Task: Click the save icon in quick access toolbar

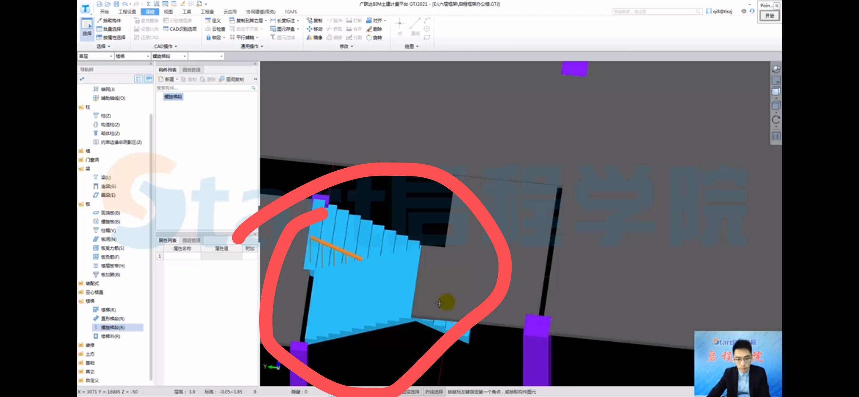Action: click(x=116, y=4)
